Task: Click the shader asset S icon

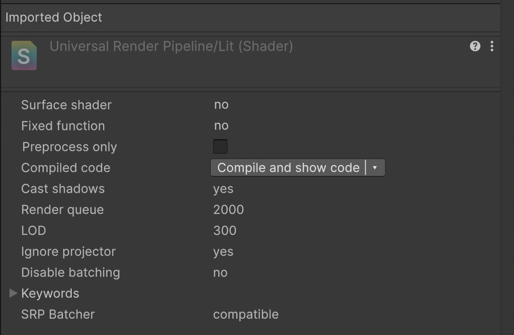Action: click(x=24, y=55)
